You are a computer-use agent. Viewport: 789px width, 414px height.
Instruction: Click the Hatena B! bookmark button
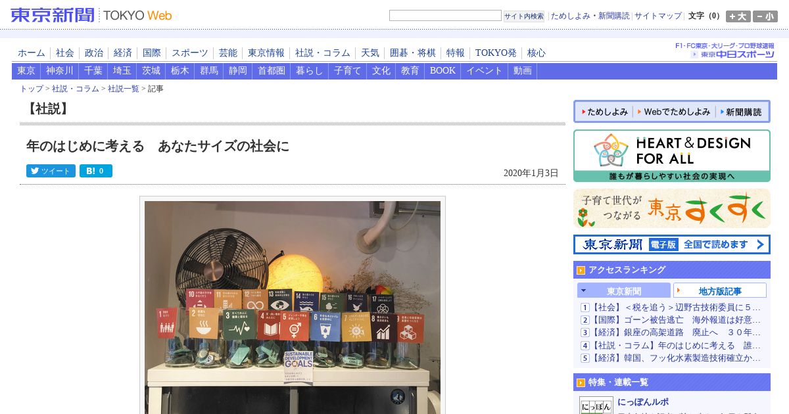coord(96,171)
